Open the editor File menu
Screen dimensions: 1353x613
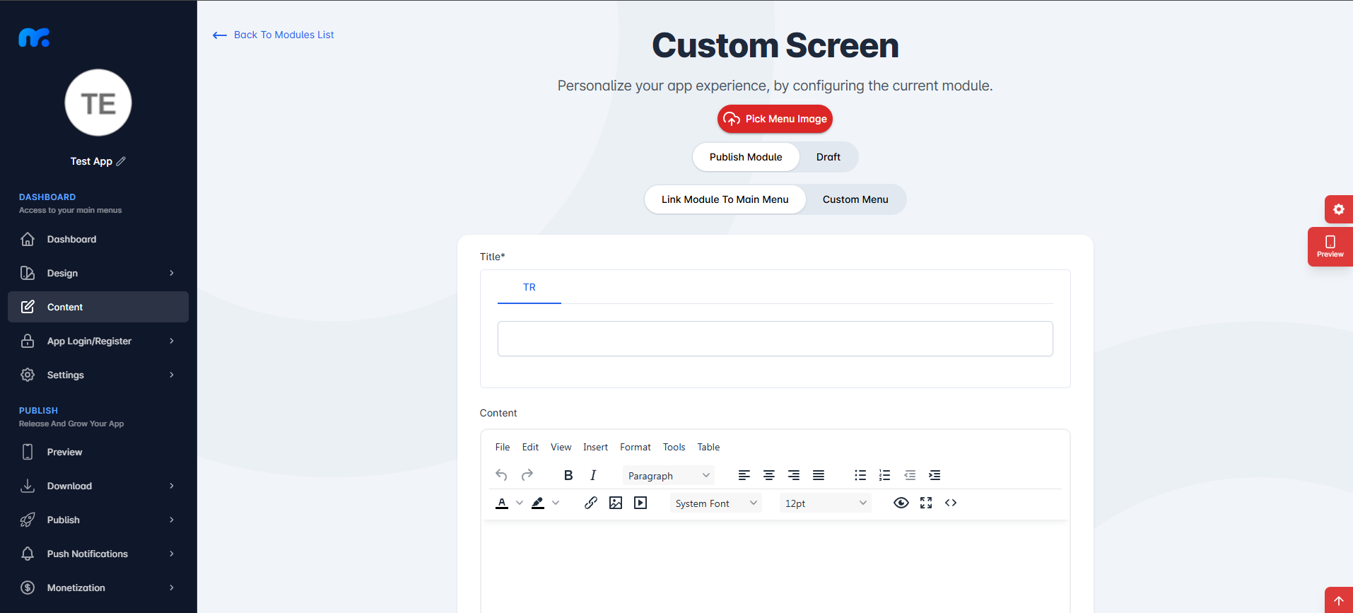point(503,447)
